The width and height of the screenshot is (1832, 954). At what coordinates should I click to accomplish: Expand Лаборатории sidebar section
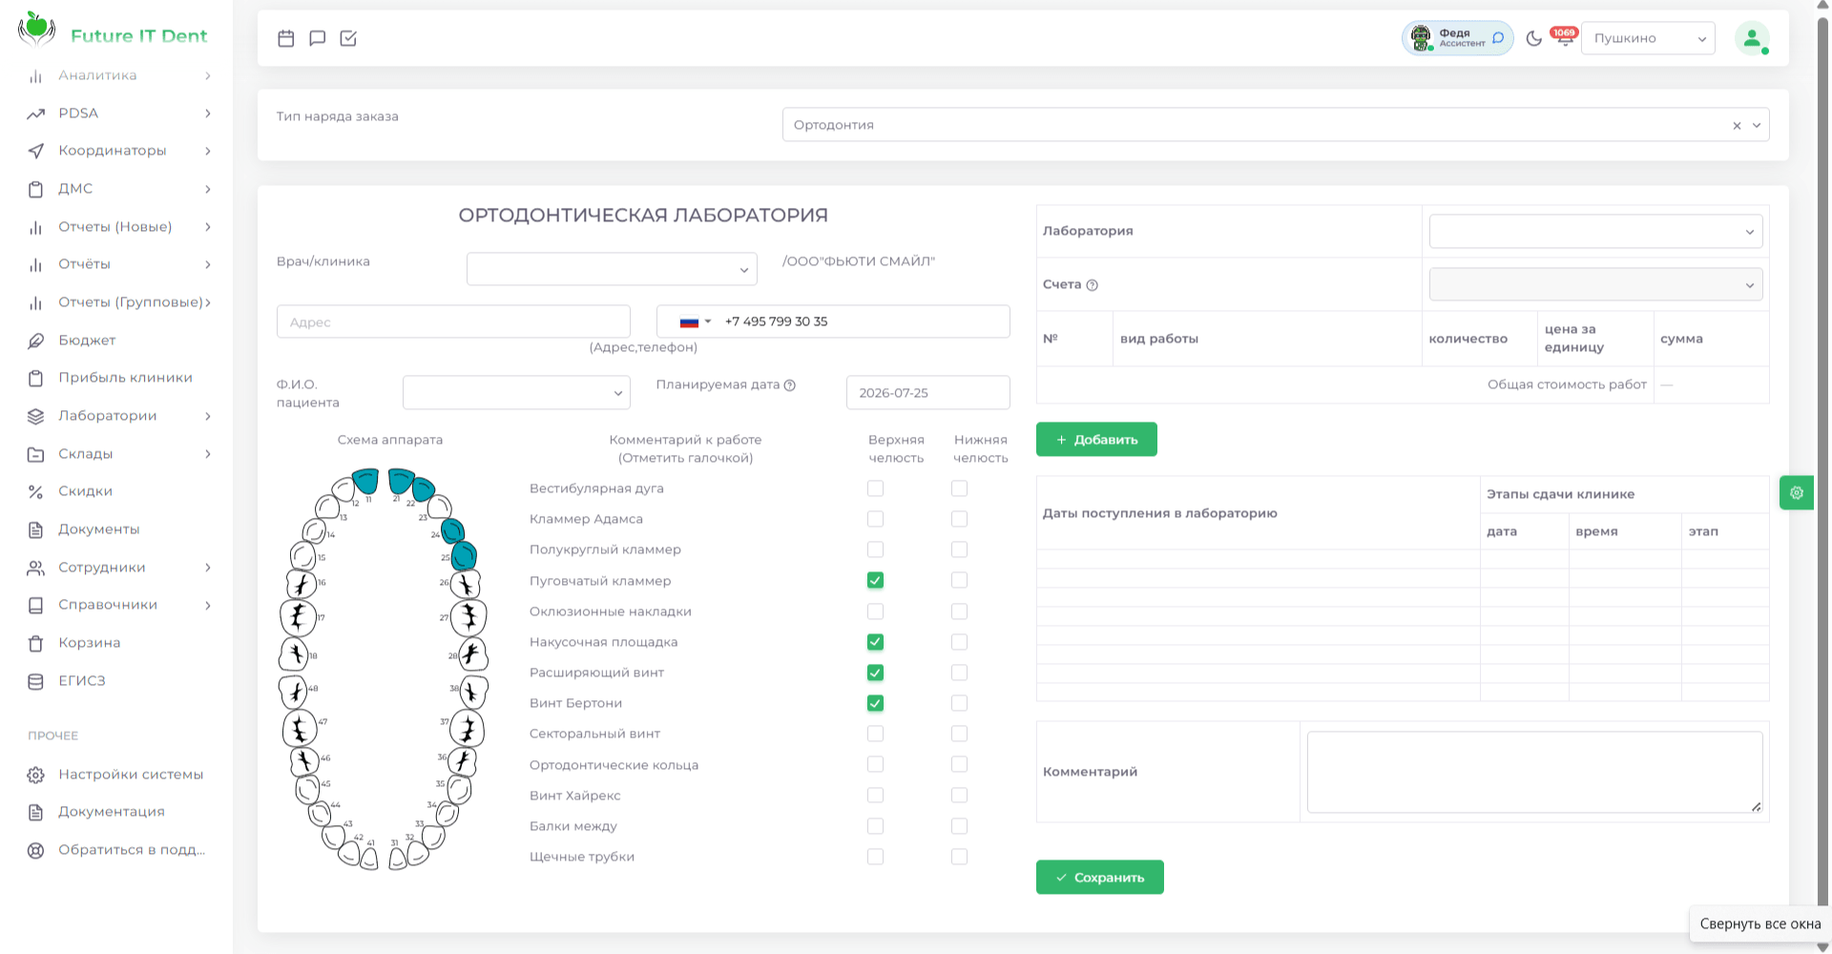(119, 416)
